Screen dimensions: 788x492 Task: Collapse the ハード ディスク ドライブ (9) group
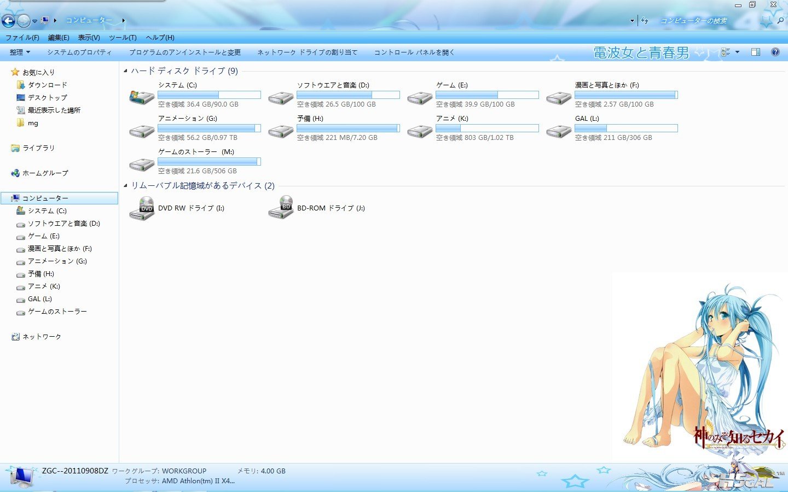tap(125, 71)
